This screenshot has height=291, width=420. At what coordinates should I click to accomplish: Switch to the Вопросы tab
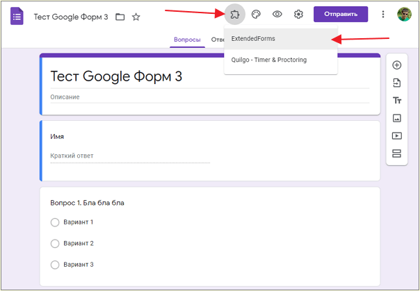[x=187, y=40]
